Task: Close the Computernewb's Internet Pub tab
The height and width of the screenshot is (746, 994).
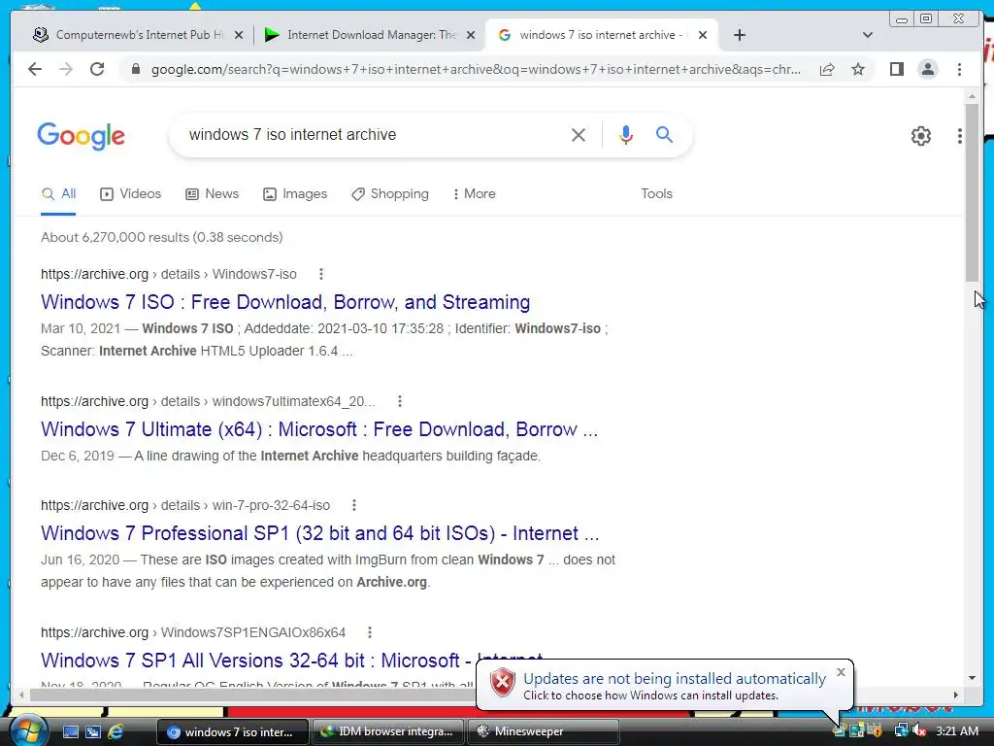Action: 239,36
